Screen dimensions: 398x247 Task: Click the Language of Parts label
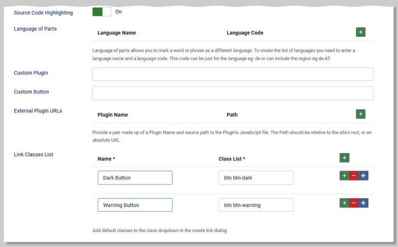click(35, 29)
